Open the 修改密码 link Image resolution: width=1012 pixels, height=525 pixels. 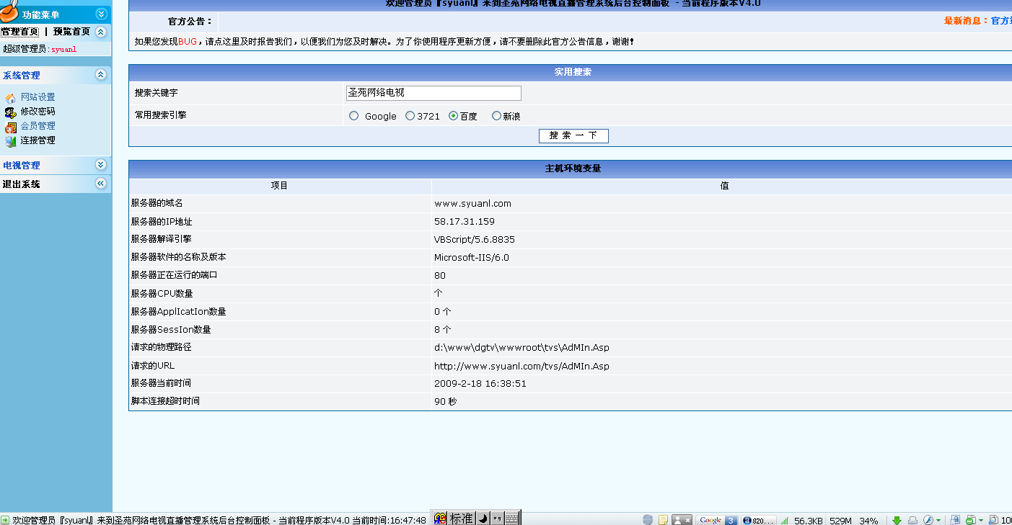(x=38, y=112)
